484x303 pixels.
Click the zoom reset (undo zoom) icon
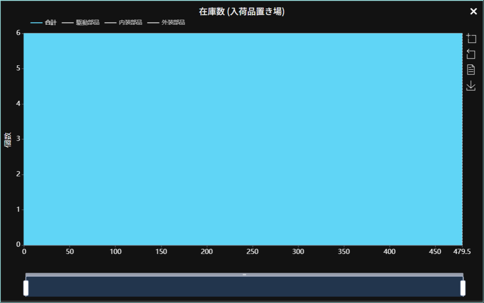pos(471,54)
